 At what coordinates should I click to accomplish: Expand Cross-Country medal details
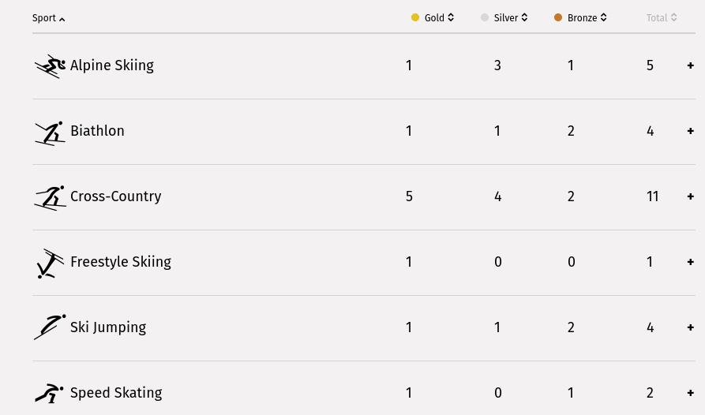pyautogui.click(x=691, y=196)
